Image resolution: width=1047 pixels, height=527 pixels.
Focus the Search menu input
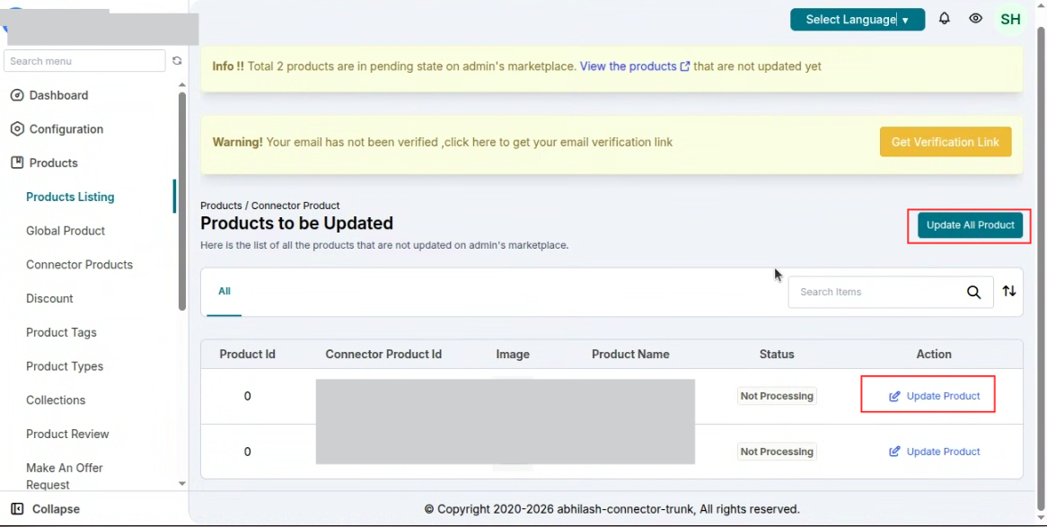[x=84, y=61]
